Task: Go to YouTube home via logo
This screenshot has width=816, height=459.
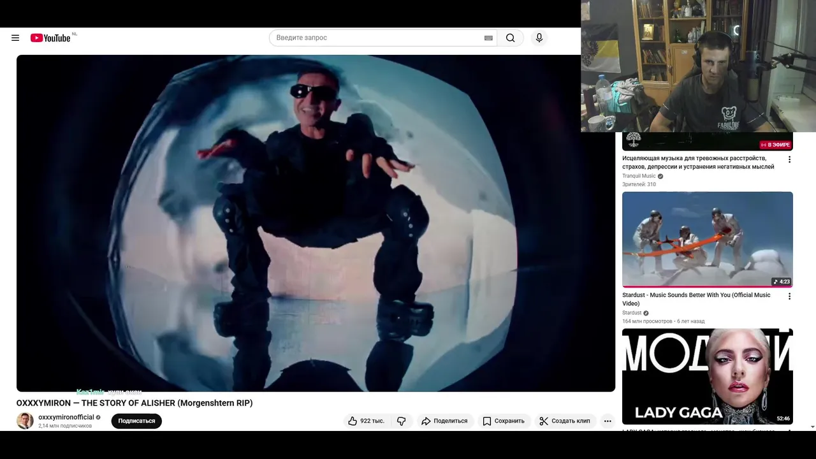Action: (x=50, y=38)
